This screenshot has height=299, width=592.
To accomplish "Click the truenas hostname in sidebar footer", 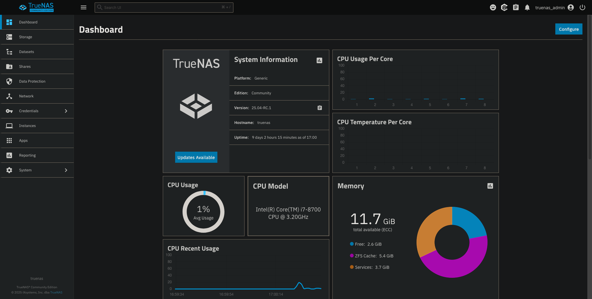I will 37,279.
